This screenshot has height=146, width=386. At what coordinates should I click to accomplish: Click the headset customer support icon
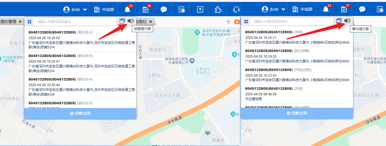click(x=236, y=10)
